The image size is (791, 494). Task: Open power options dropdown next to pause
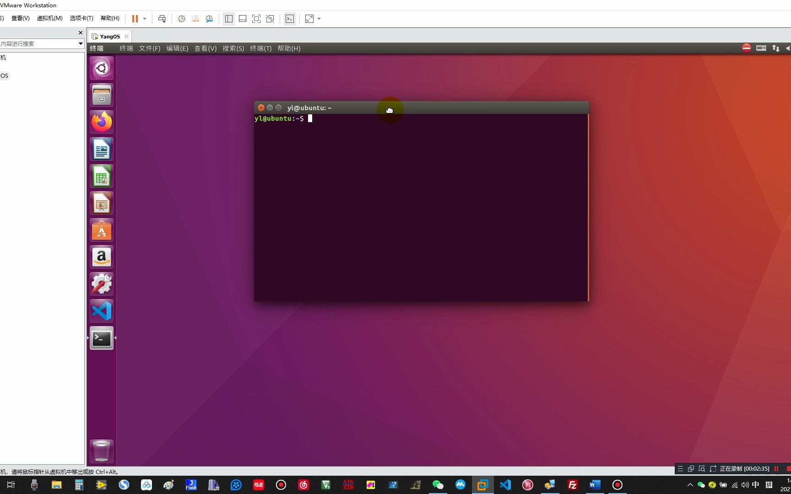[145, 19]
